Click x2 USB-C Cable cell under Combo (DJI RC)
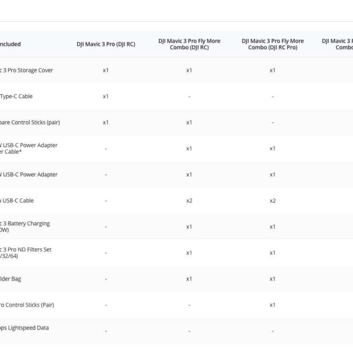The image size is (353, 353). (189, 201)
